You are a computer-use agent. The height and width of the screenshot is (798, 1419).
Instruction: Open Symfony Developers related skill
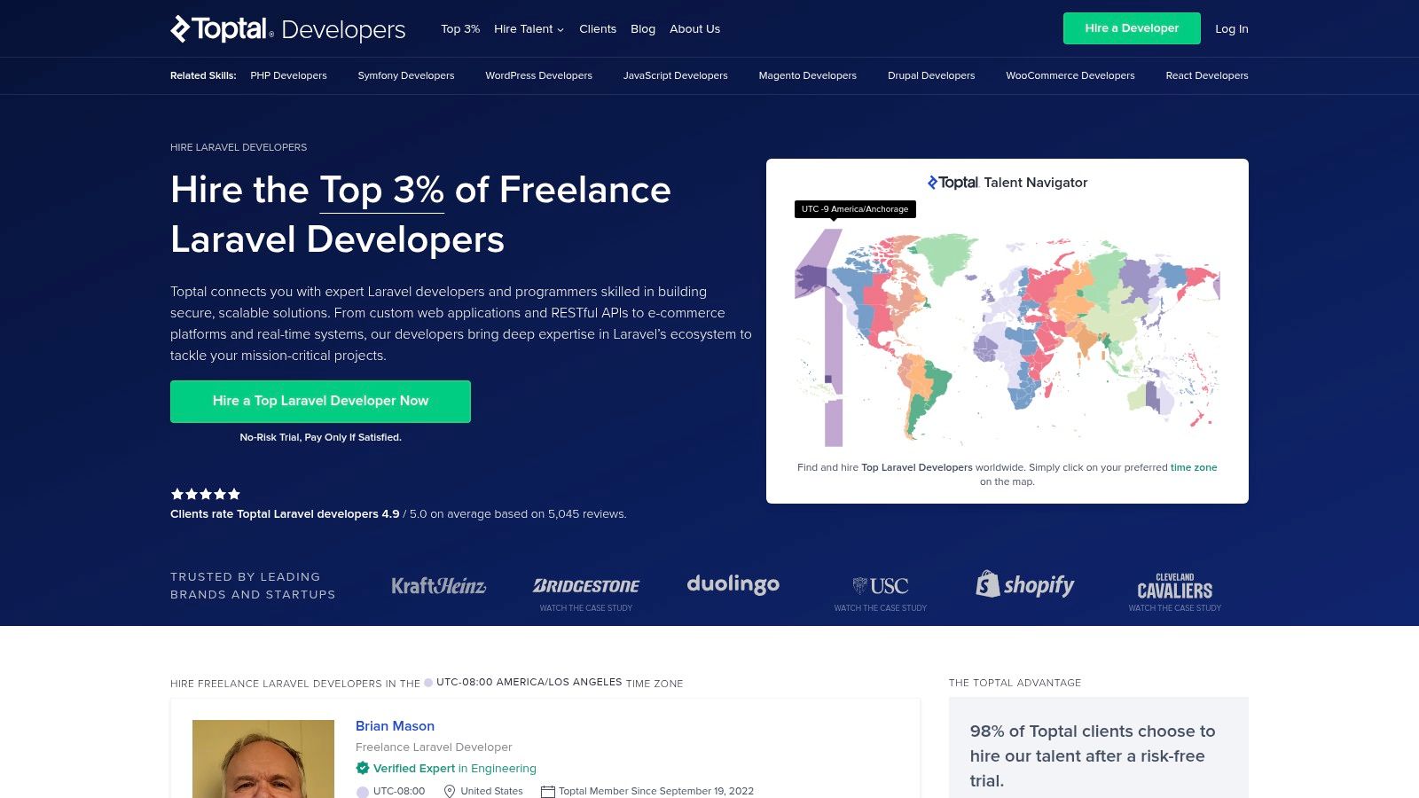[x=406, y=75]
